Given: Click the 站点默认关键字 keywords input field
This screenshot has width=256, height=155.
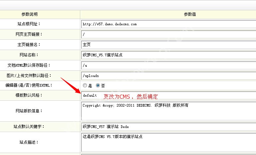Looking at the screenshot, I should click(168, 127).
